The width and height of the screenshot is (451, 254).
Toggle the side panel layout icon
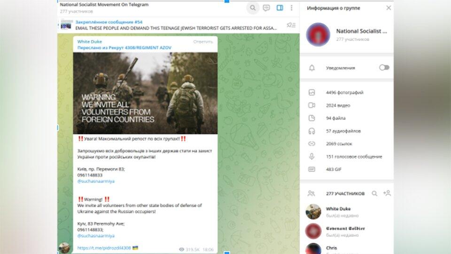(280, 8)
